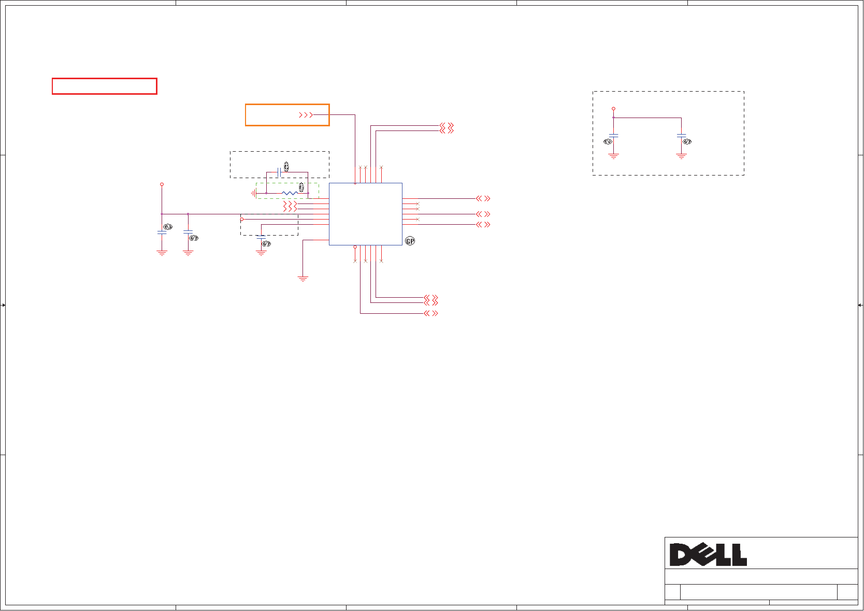Click the sideways ground symbol left of resistor
Image resolution: width=864 pixels, height=611 pixels.
click(254, 193)
